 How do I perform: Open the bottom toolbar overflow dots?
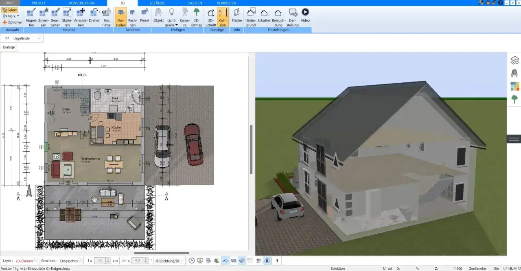[x=277, y=260]
